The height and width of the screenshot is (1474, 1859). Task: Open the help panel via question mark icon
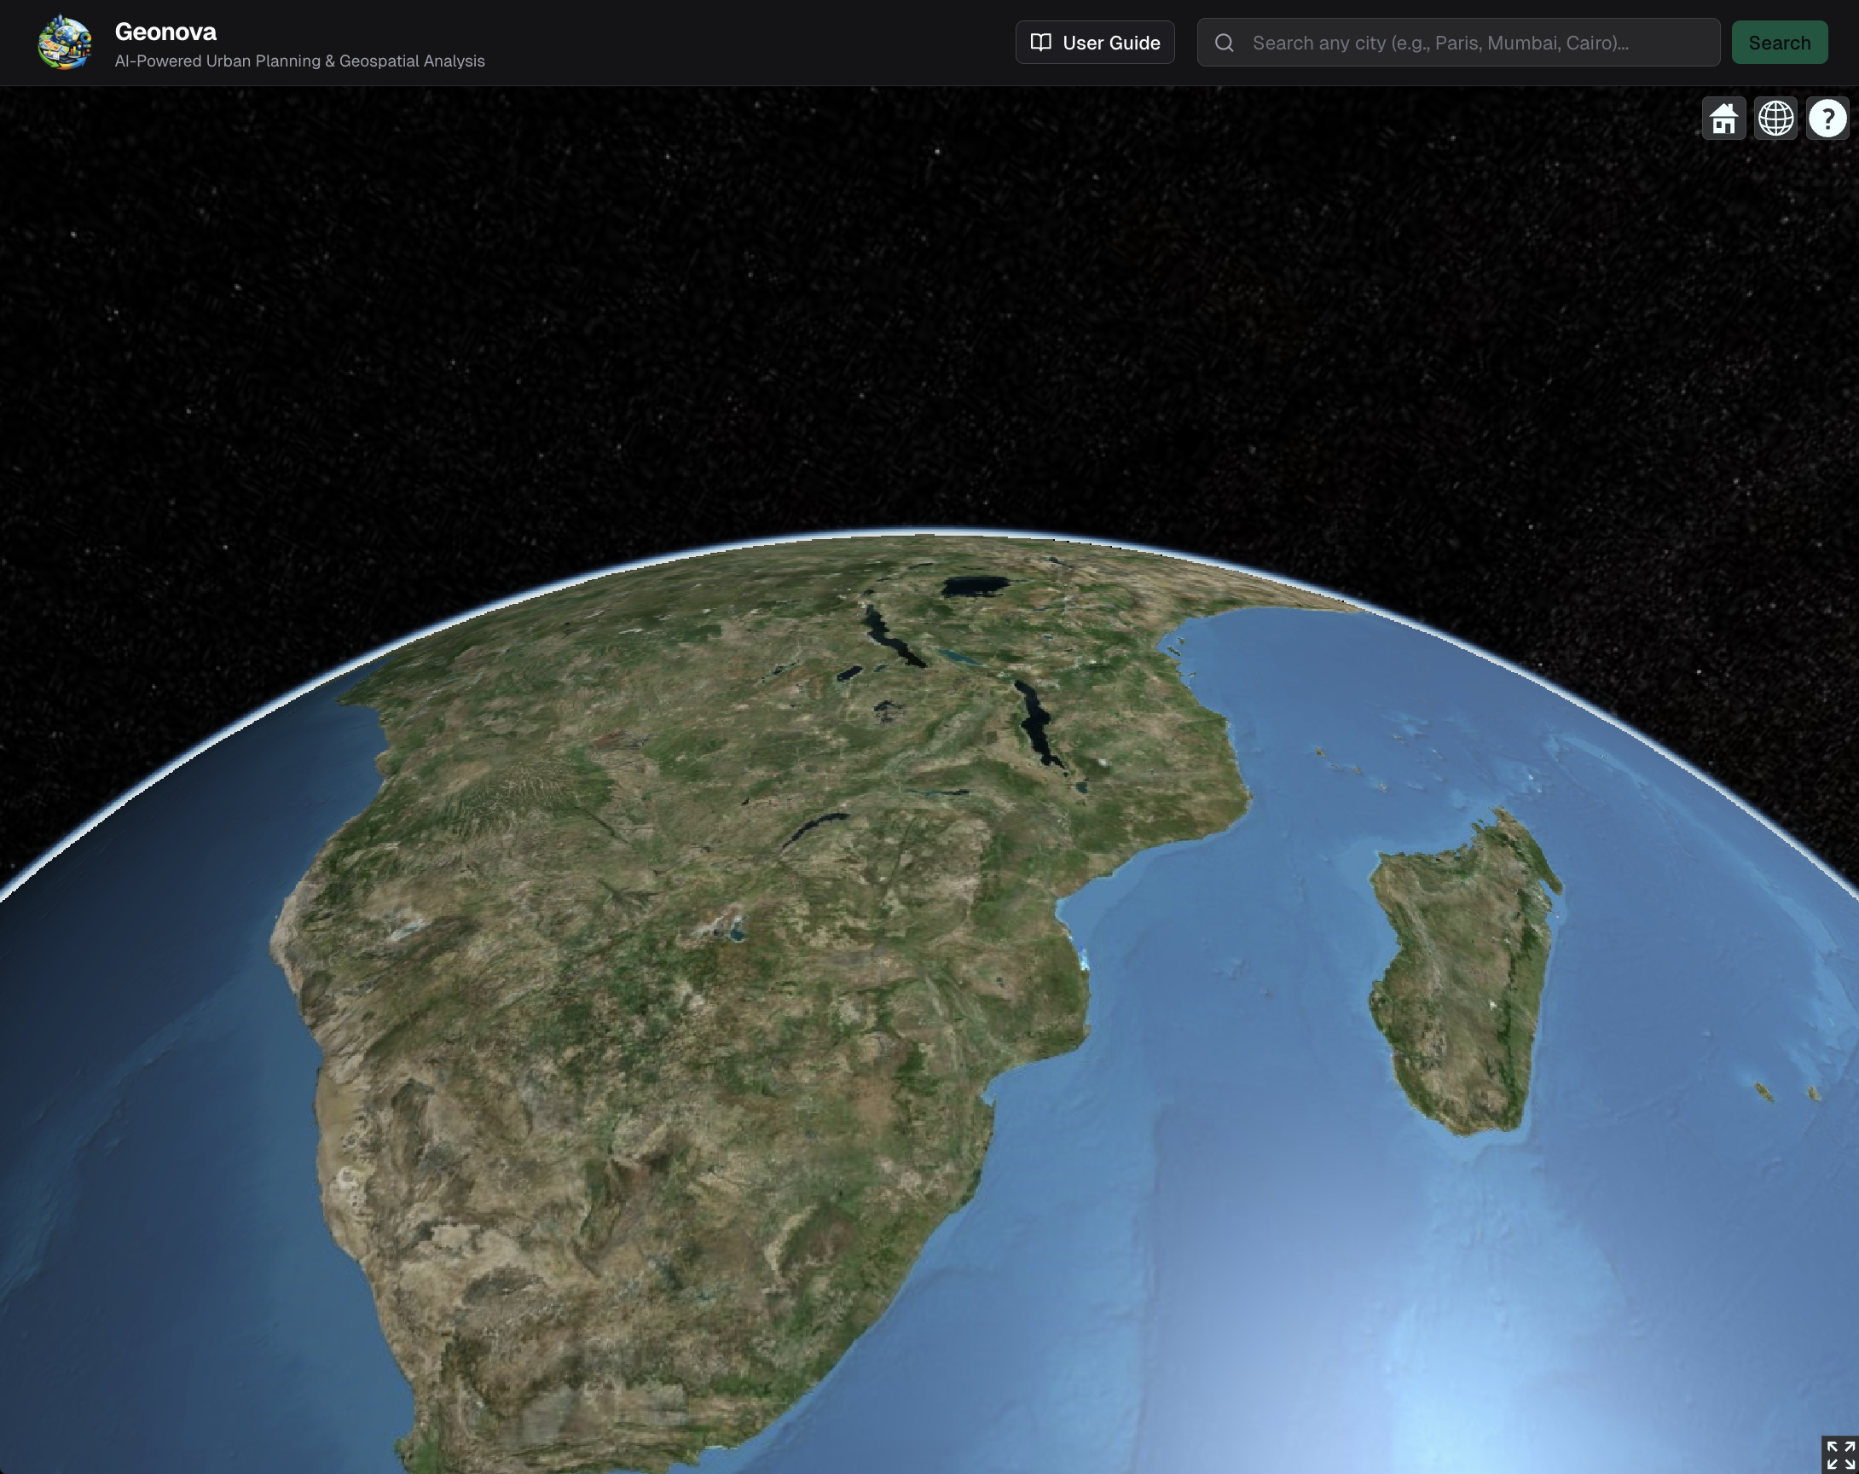point(1828,119)
